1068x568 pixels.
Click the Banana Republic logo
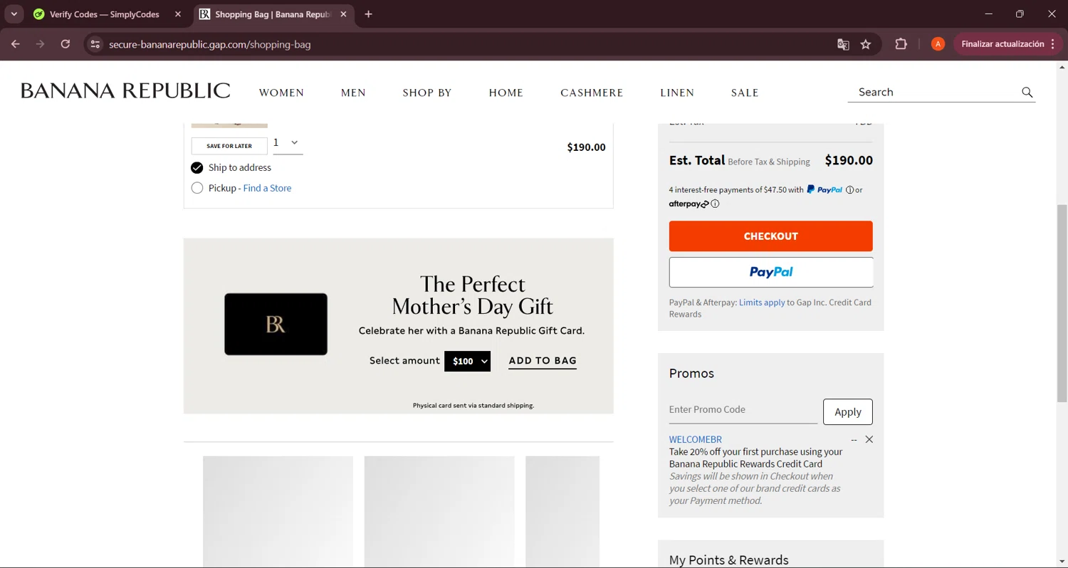click(125, 91)
